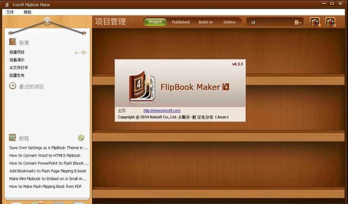Open the 帮助 menu
Viewport: 348px width, 204px height.
(27, 12)
